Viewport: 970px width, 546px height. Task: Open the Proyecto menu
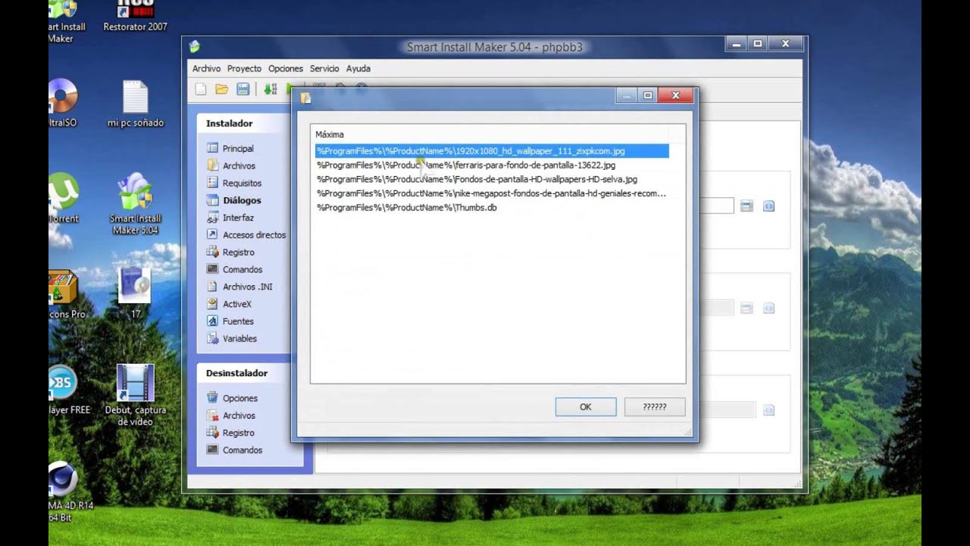[244, 68]
